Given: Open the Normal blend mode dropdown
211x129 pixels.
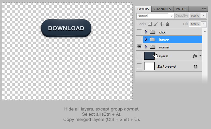Looking at the screenshot, I should [x=156, y=16].
